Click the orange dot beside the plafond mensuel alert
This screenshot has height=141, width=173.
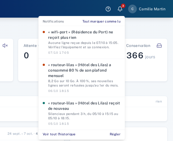44,65
